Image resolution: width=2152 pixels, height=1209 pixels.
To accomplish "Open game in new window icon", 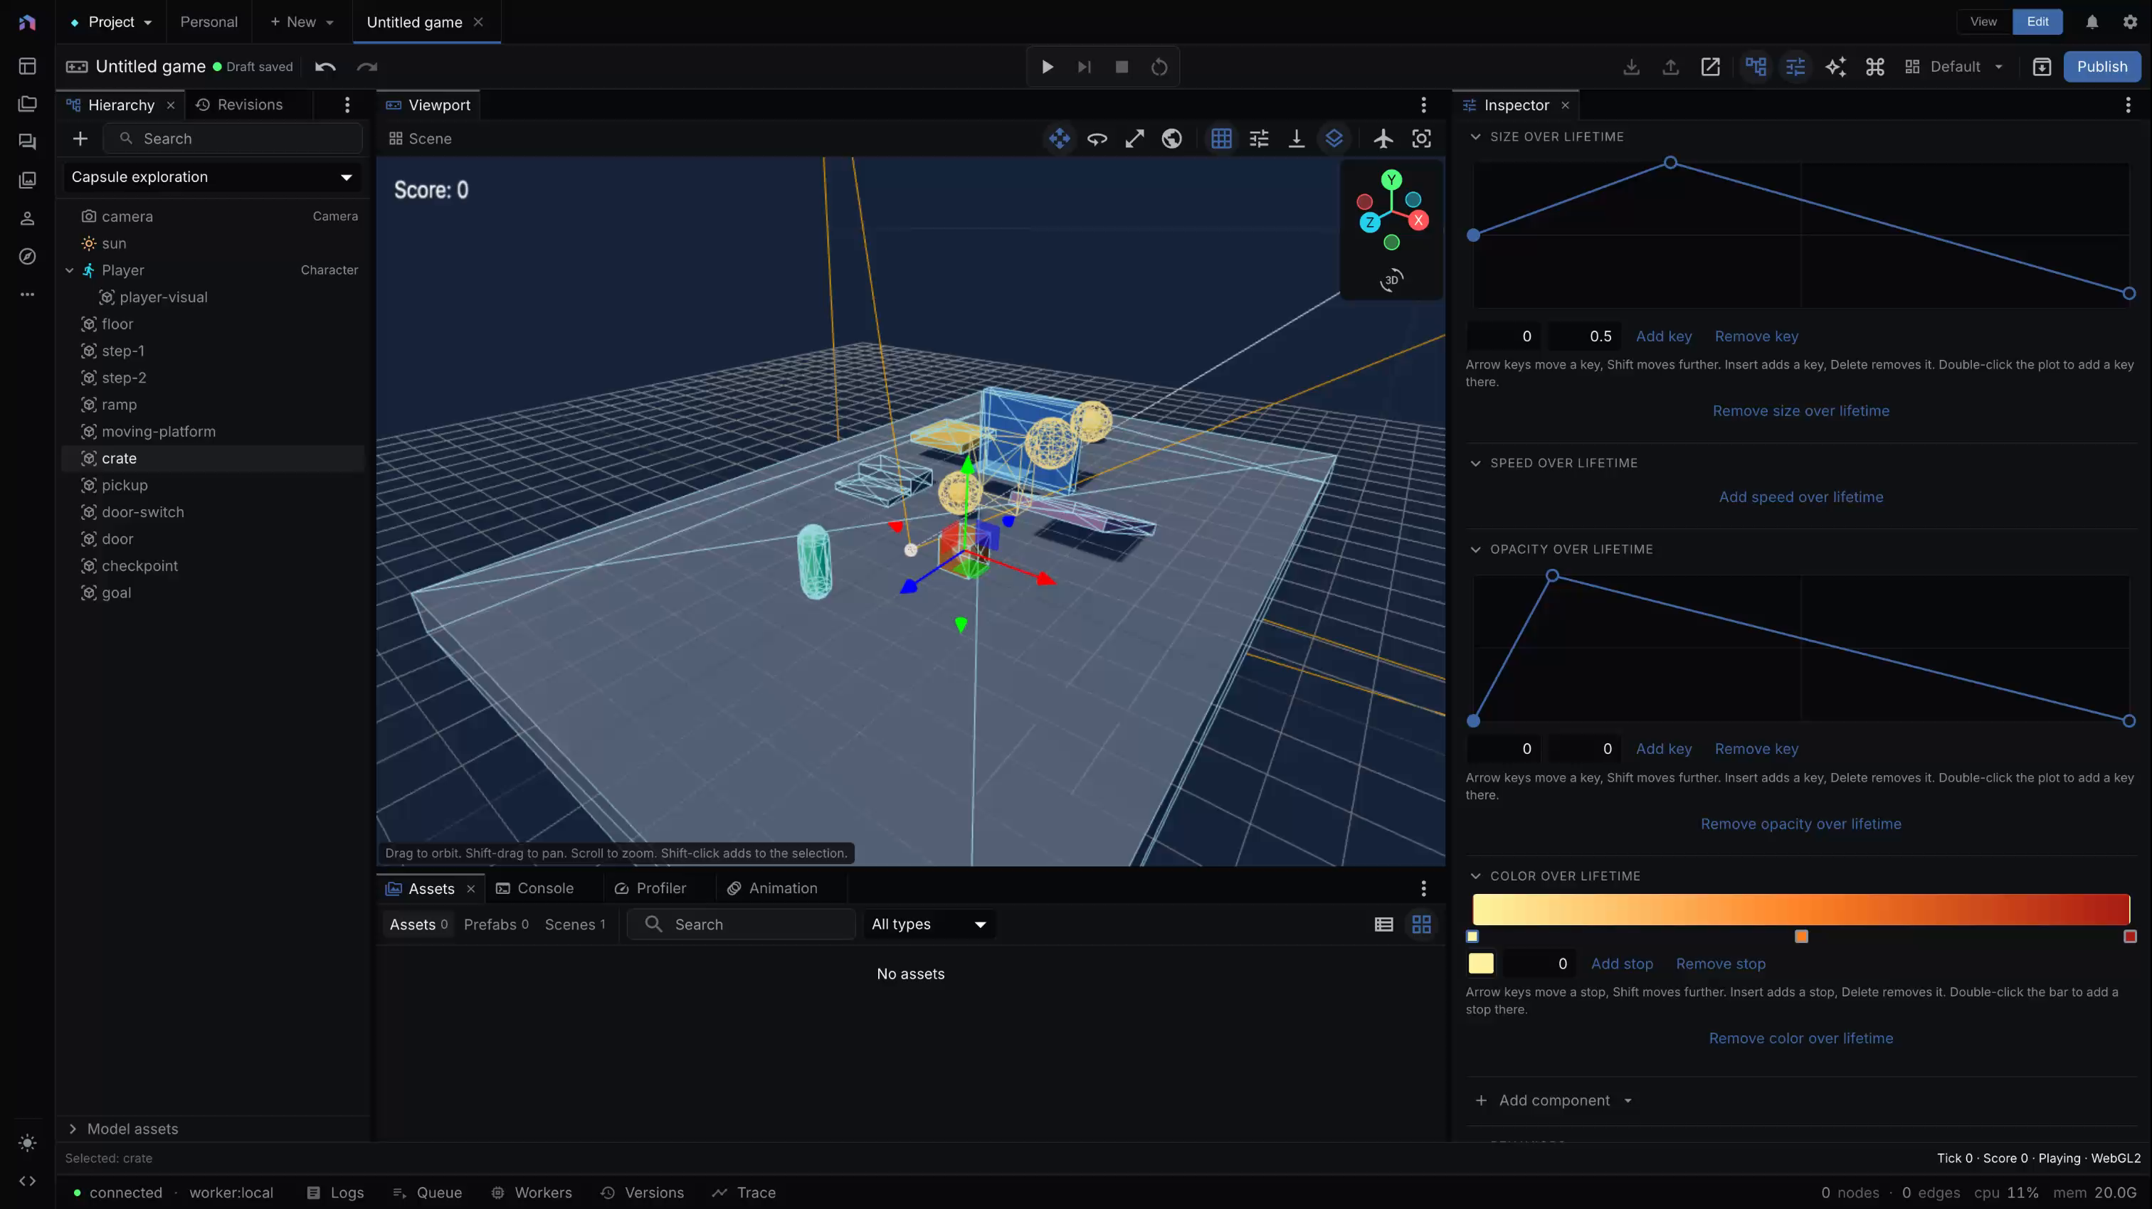I will [x=1710, y=67].
